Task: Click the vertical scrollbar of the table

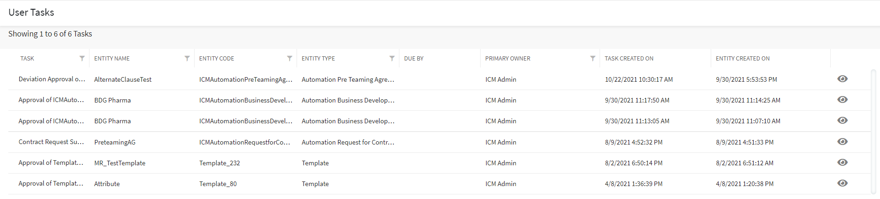Action: point(873,132)
